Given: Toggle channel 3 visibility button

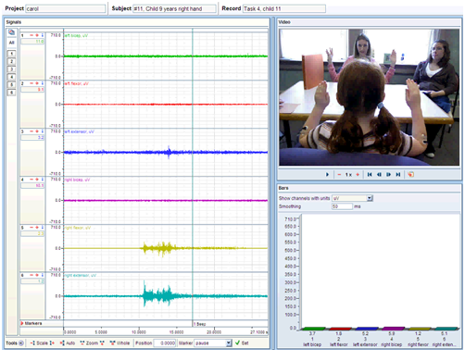Looking at the screenshot, I should (x=11, y=69).
